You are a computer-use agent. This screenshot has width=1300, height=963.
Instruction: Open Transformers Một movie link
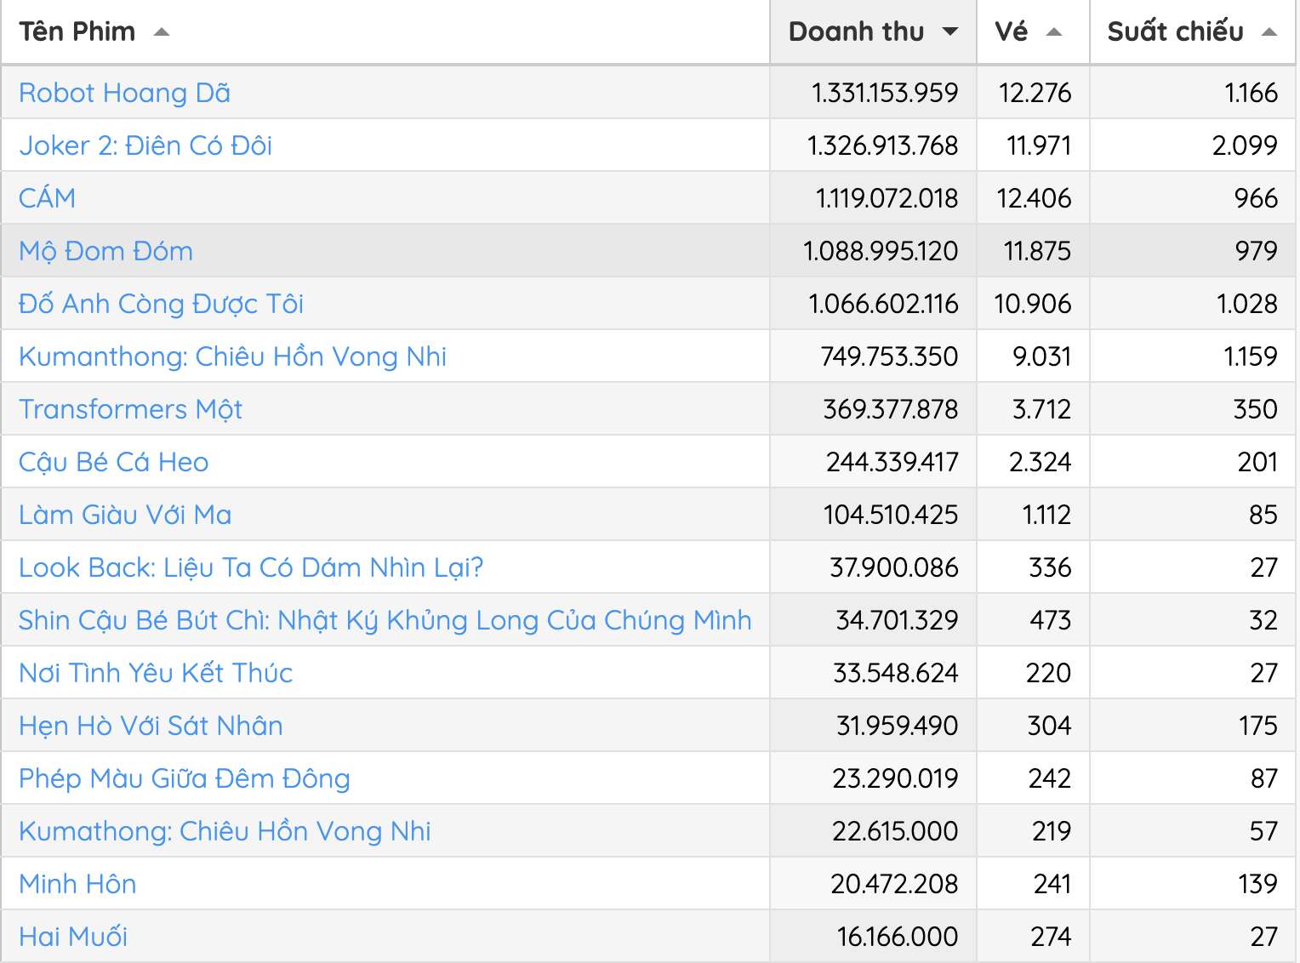(x=130, y=409)
